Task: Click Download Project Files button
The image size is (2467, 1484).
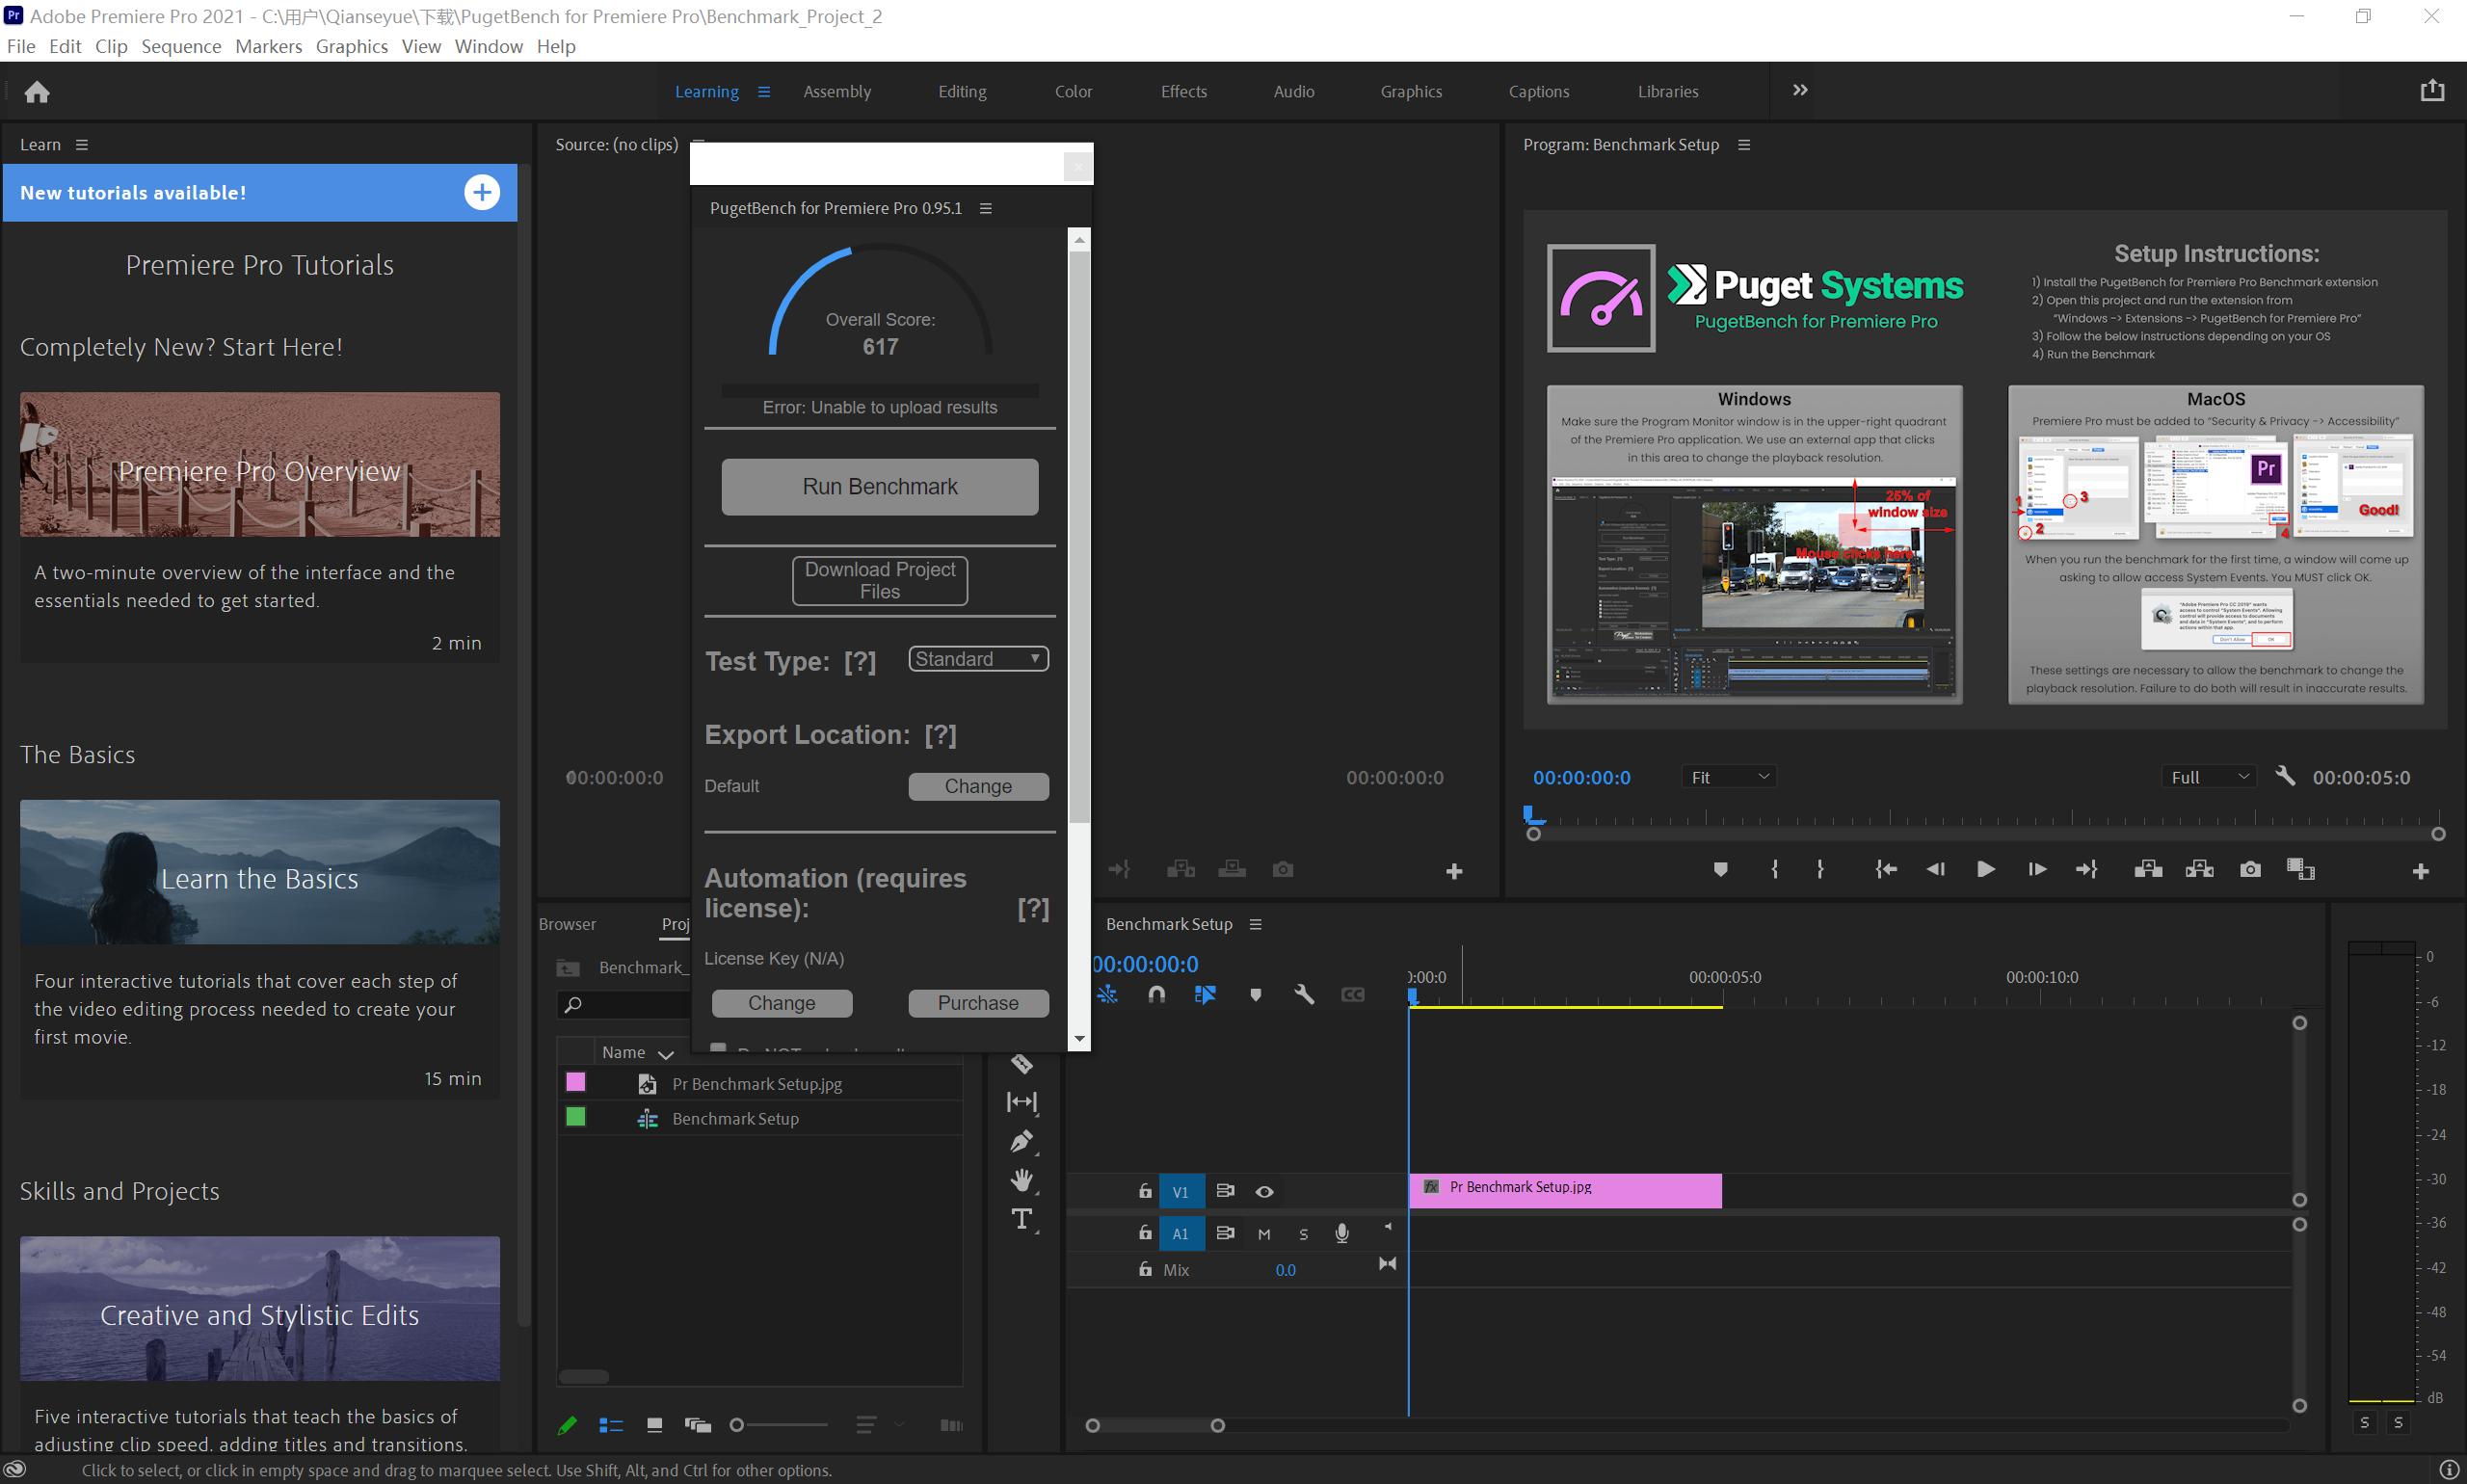Action: pyautogui.click(x=879, y=580)
